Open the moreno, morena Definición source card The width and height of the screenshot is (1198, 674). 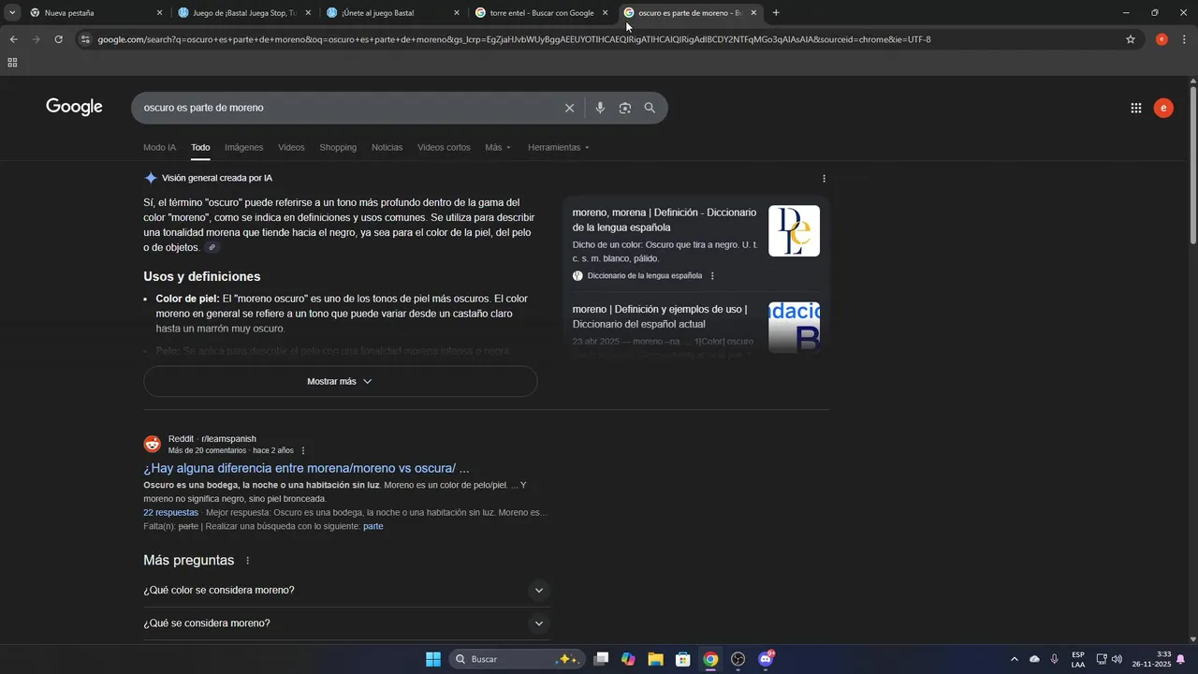point(665,220)
